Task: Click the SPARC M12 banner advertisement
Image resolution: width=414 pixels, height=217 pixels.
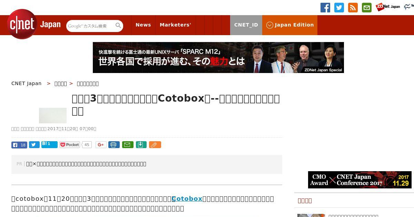Action: click(218, 58)
